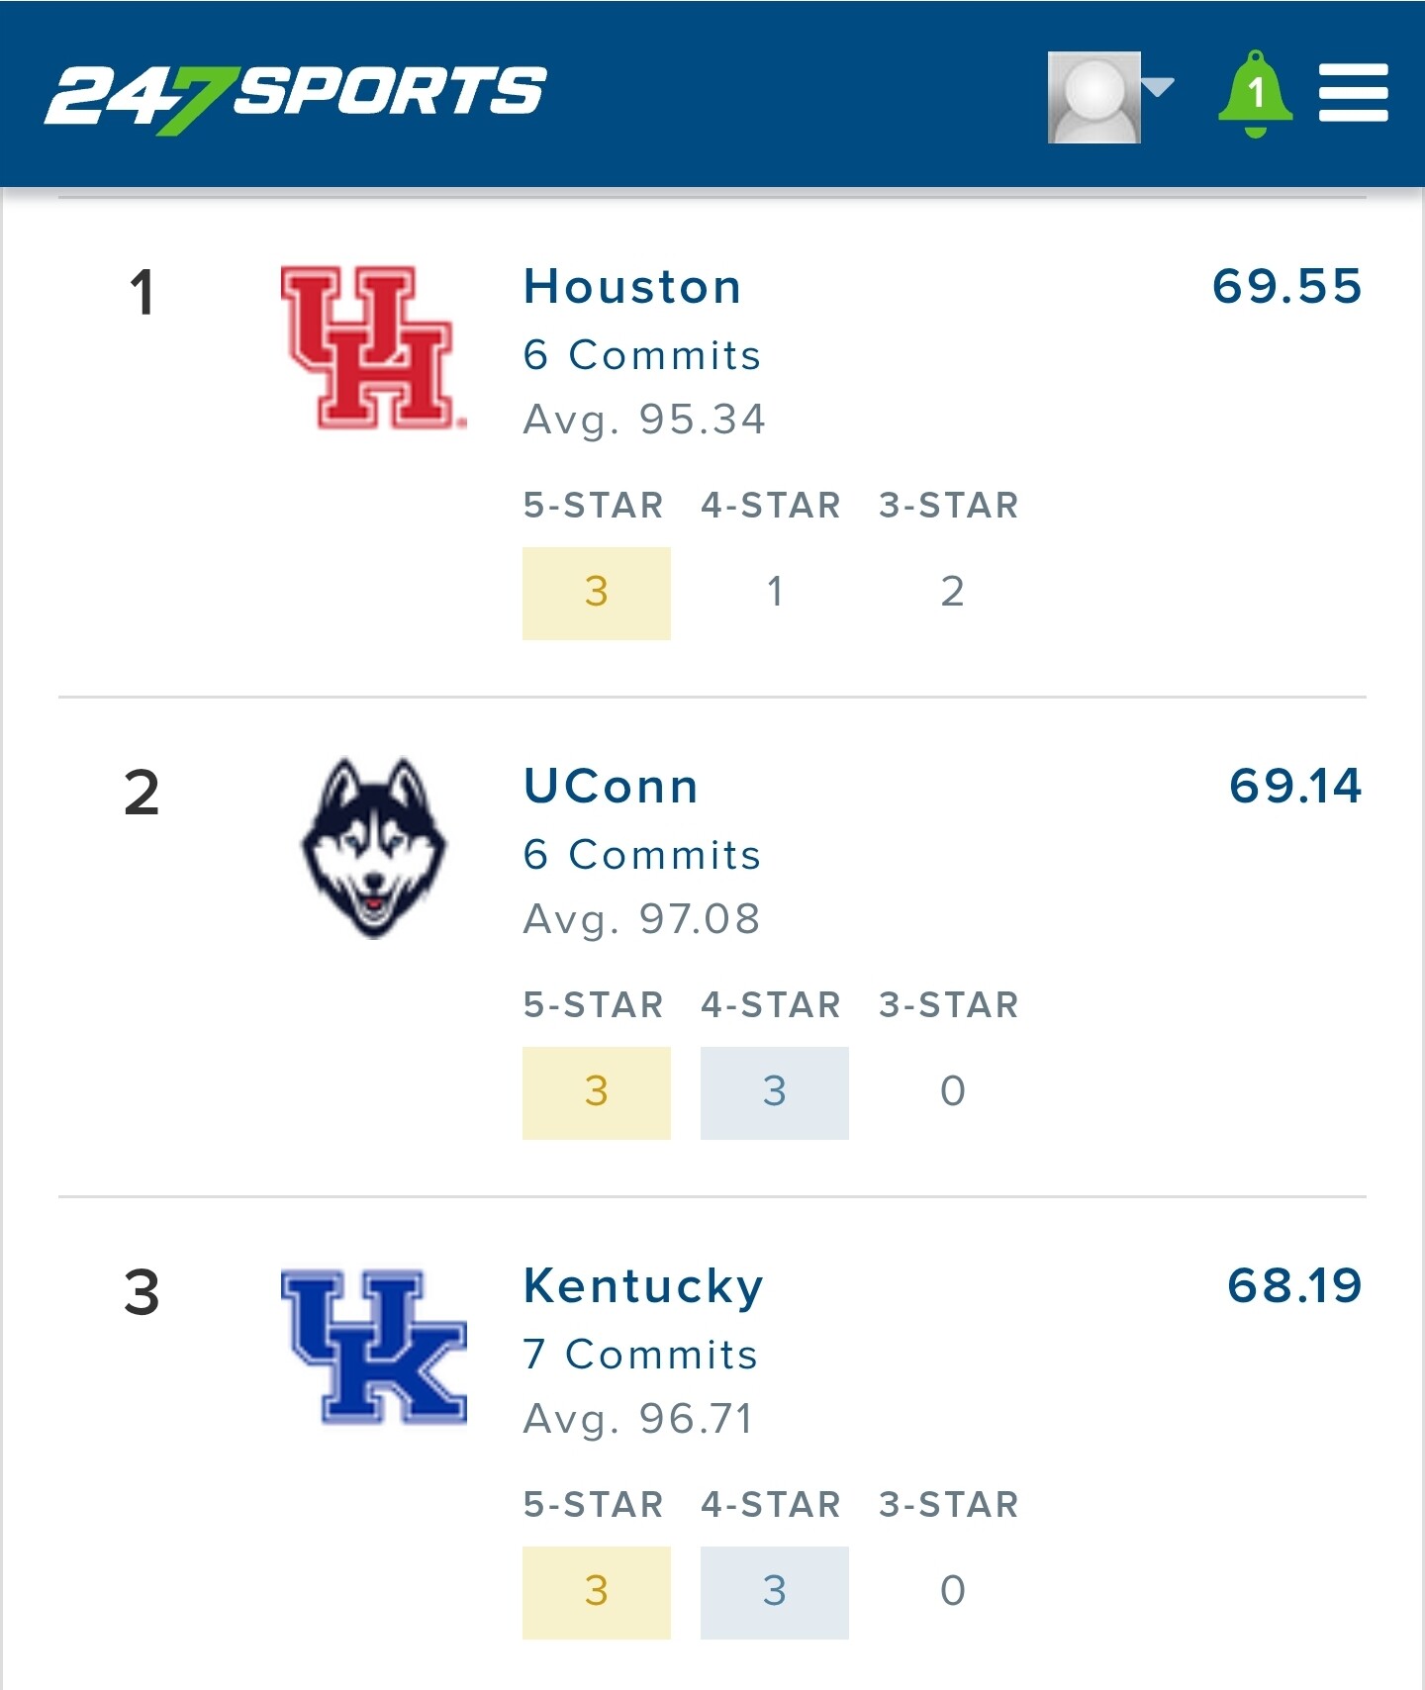Select Kentucky's yellow 5-star count box
This screenshot has width=1425, height=1690.
pos(597,1592)
